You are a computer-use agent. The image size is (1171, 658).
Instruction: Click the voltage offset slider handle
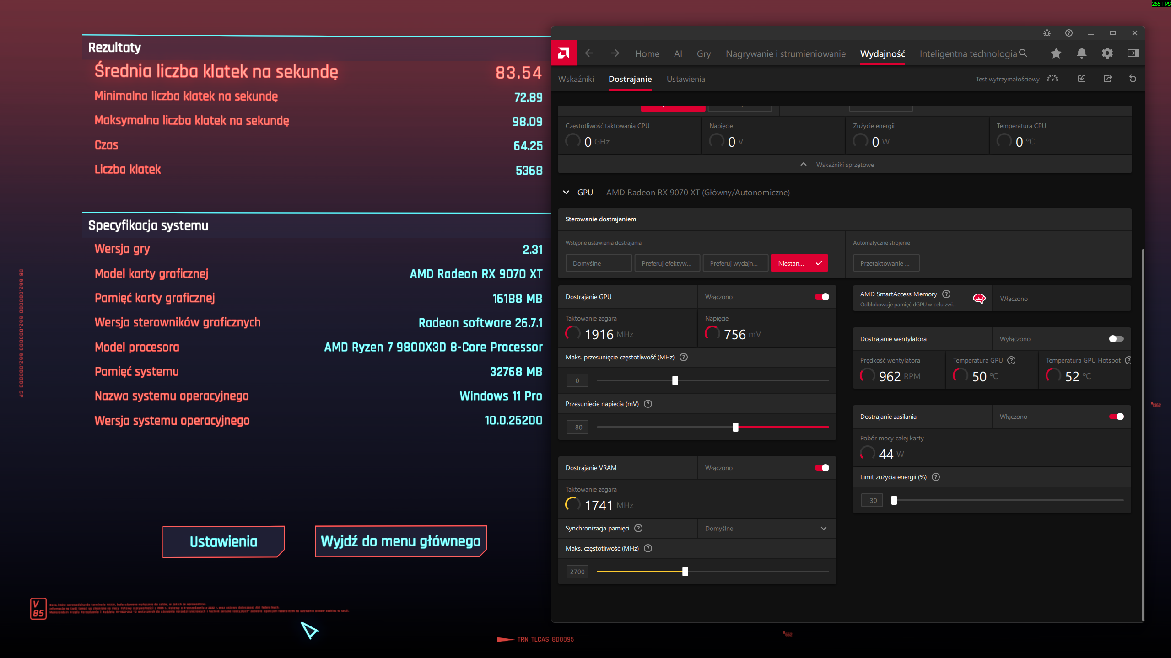[735, 427]
